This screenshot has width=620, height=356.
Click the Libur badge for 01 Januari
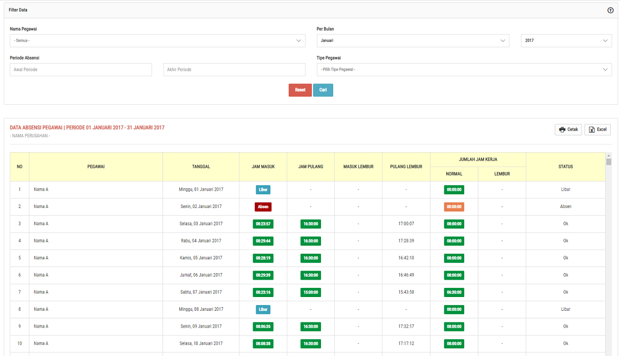263,190
